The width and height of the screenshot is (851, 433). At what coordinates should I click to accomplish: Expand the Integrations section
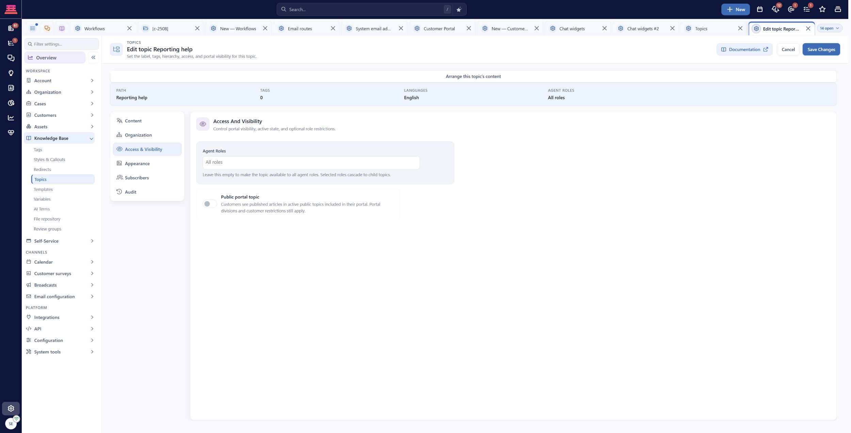coord(60,317)
